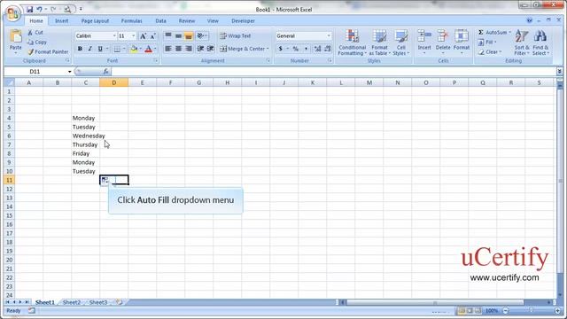567x319 pixels.
Task: Switch to Sheet3 tab
Action: click(98, 302)
